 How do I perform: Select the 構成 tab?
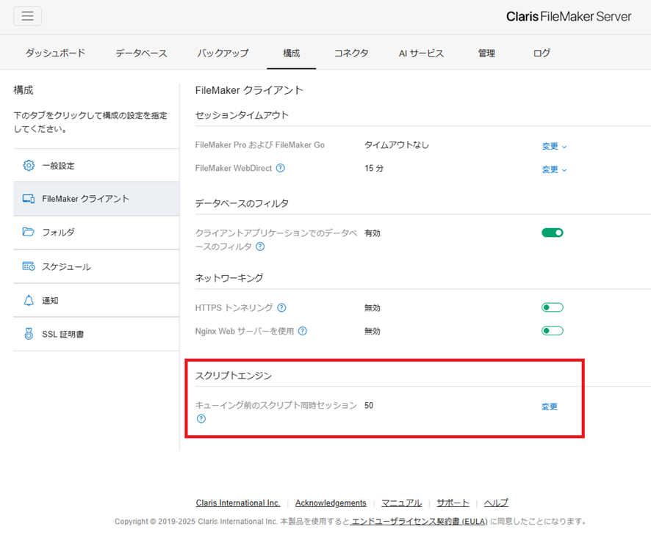point(292,53)
